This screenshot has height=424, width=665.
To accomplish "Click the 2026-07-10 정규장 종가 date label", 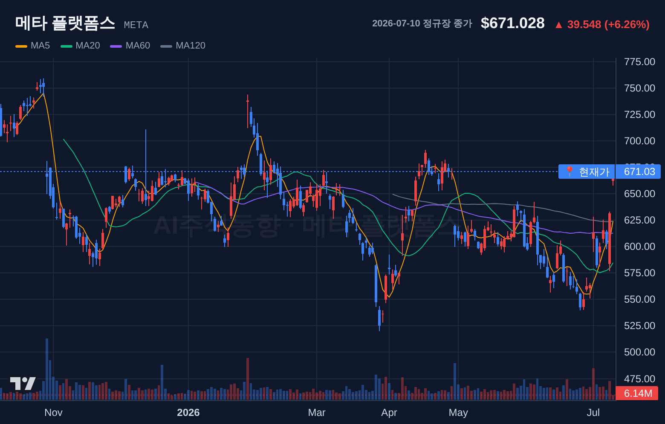I will click(x=422, y=23).
